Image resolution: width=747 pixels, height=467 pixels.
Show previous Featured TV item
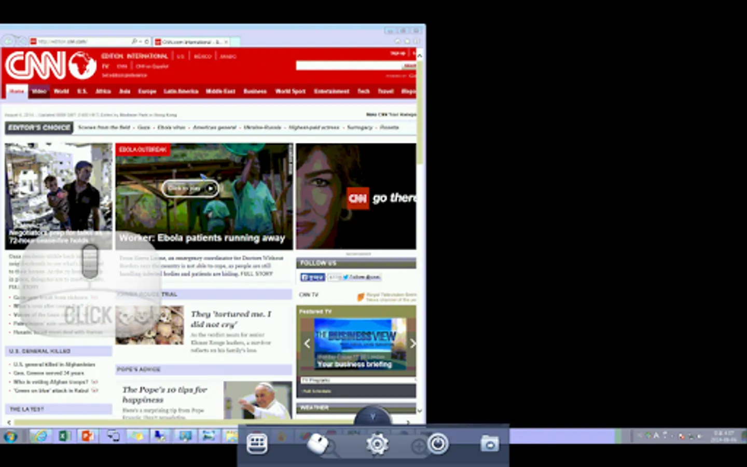coord(307,343)
